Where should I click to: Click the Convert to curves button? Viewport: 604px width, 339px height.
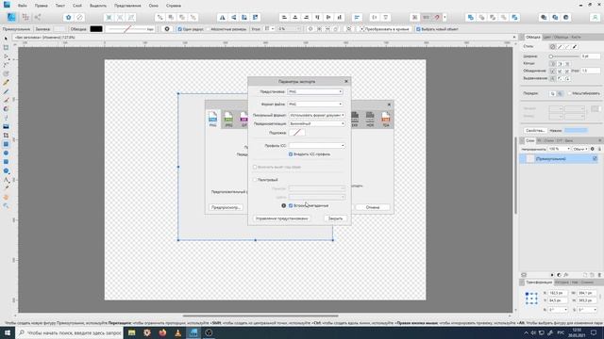387,29
